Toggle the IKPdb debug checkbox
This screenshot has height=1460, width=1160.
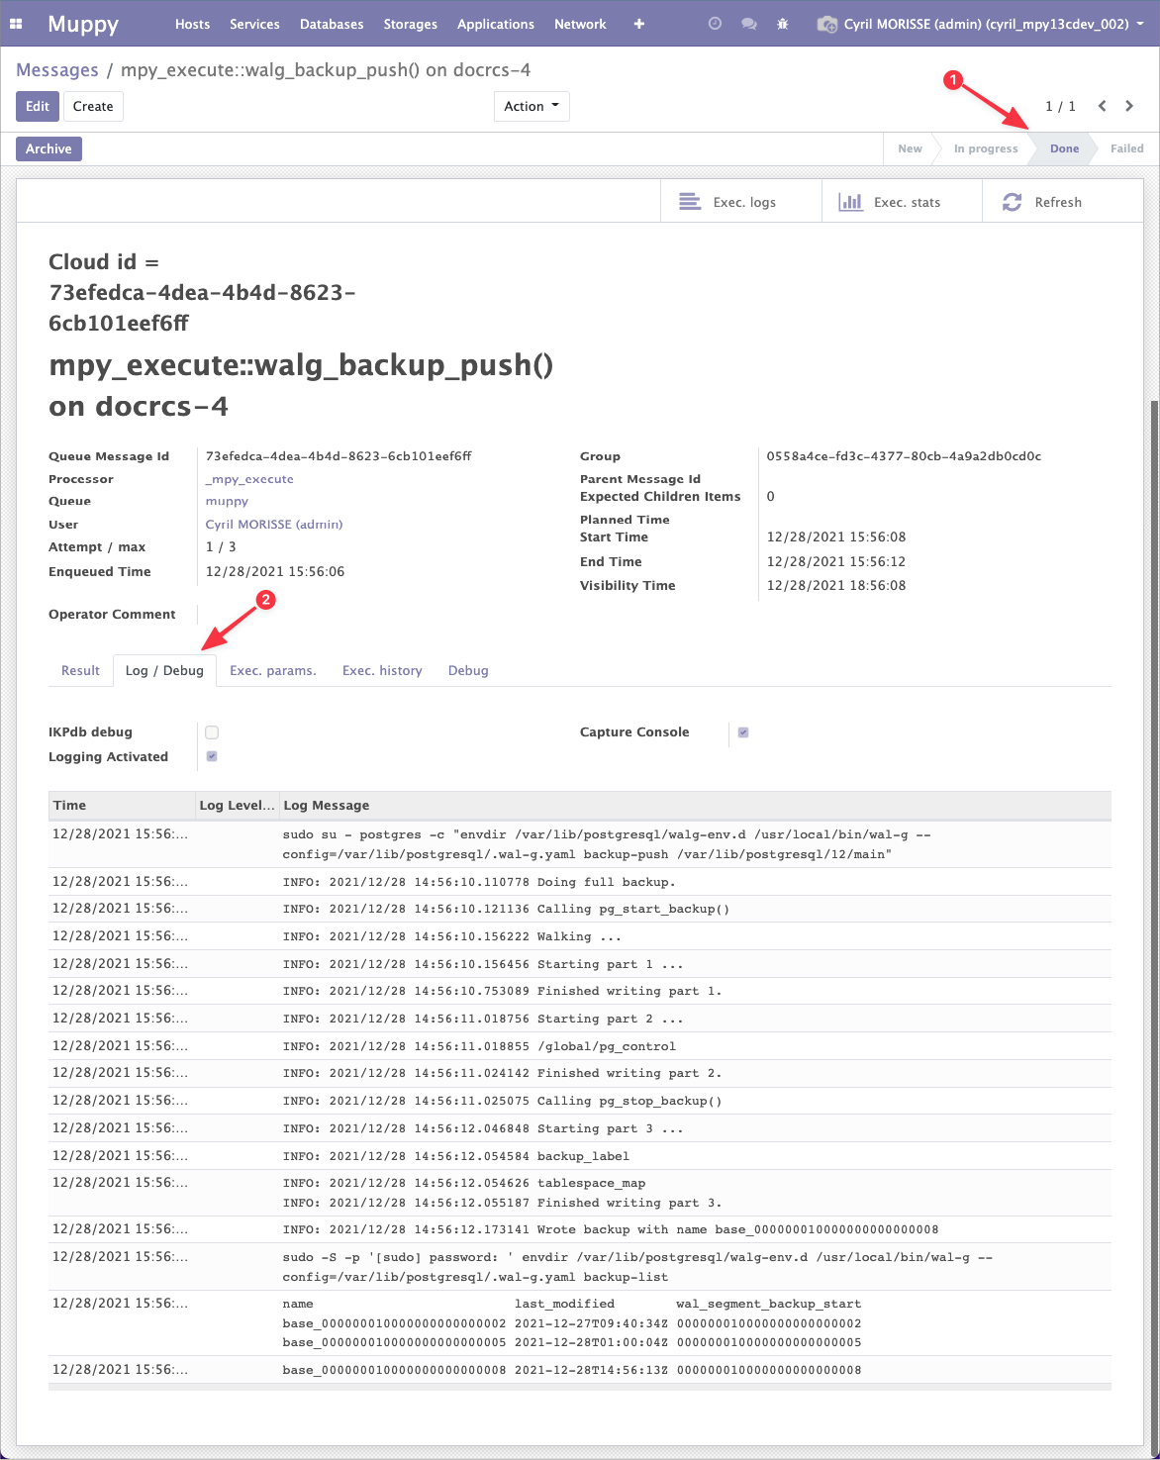coord(212,732)
